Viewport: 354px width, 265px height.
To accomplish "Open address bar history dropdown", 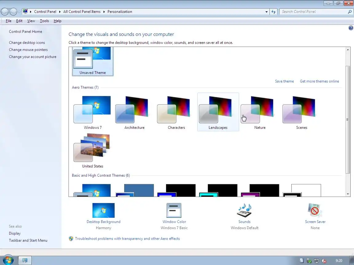I will click(266, 12).
